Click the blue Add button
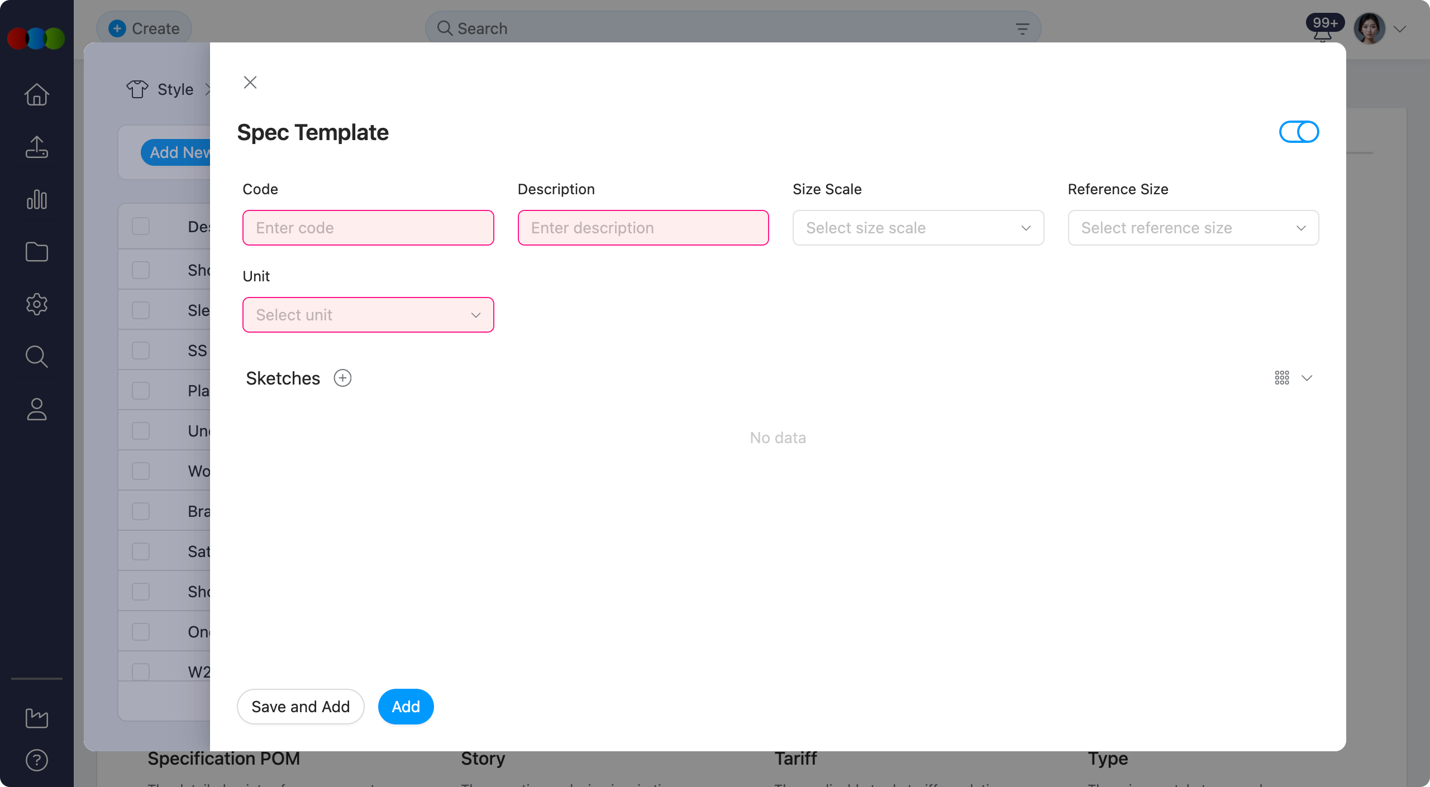 tap(406, 706)
